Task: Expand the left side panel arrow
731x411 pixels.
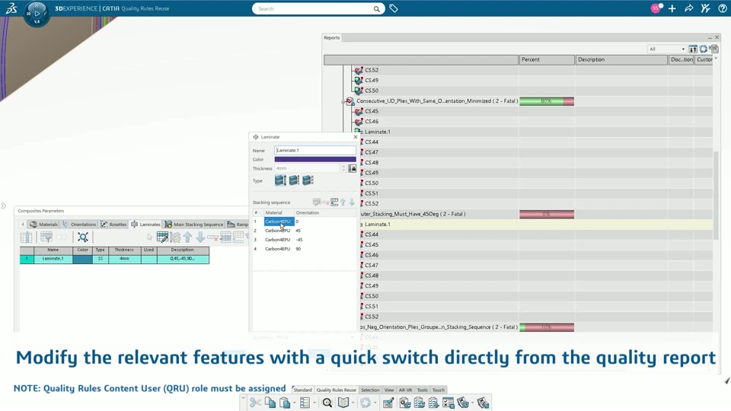Action: pos(3,205)
